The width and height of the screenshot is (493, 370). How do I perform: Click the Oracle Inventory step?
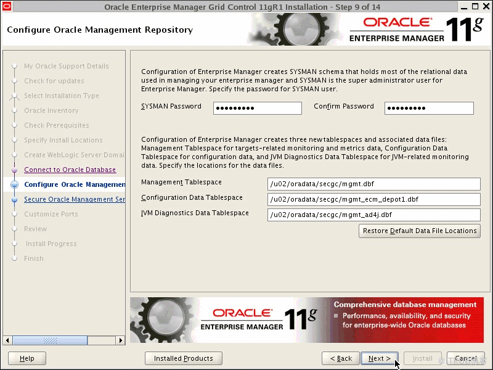[x=51, y=110]
